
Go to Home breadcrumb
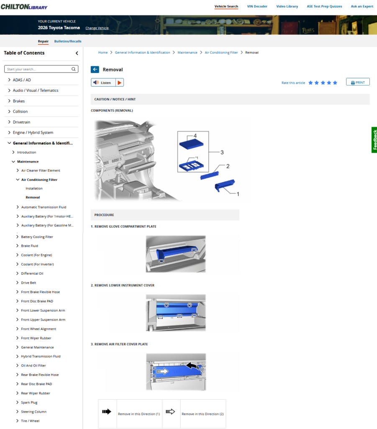pos(103,52)
